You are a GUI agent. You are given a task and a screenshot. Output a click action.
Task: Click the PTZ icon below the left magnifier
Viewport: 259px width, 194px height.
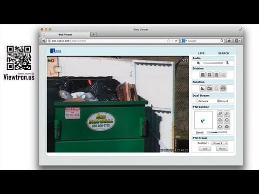pyautogui.click(x=220, y=120)
